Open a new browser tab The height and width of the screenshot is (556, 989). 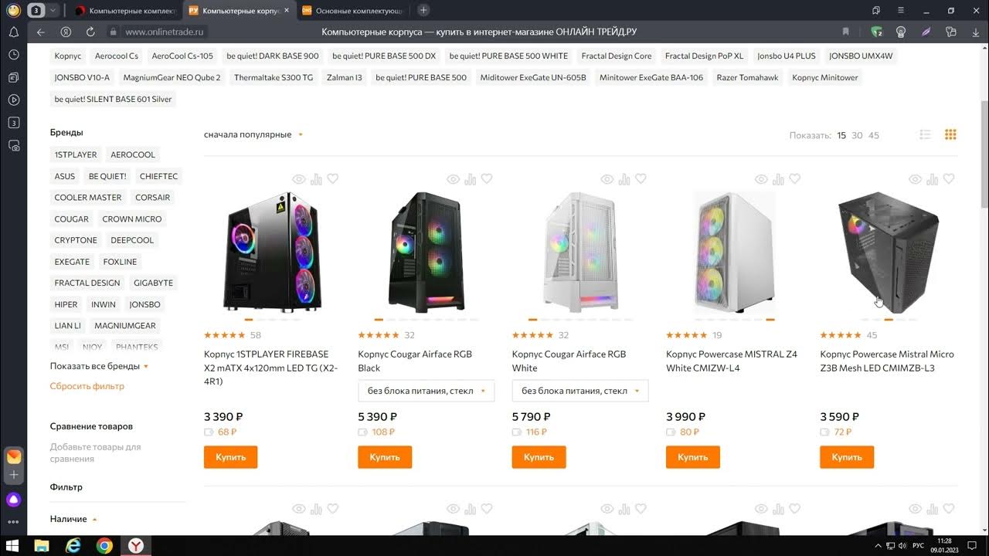click(x=423, y=11)
